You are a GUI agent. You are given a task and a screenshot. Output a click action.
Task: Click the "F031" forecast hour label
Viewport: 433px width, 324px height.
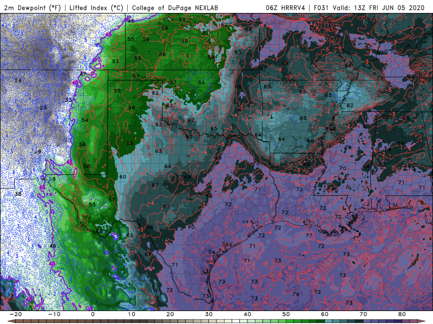321,8
